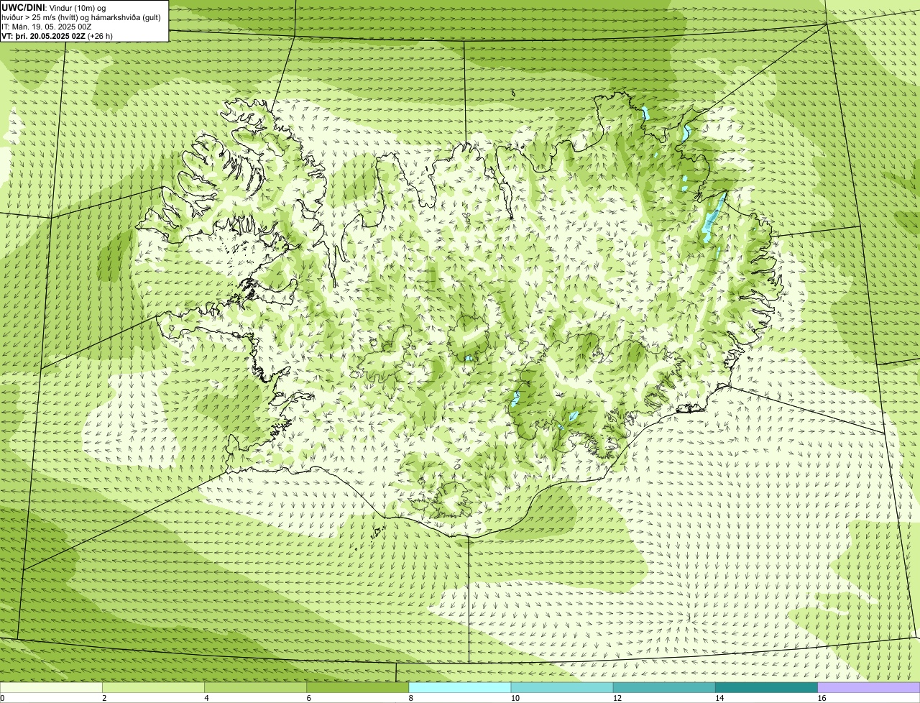
Task: Click the 12–14 m/s teal legend swatch
Action: 664,687
